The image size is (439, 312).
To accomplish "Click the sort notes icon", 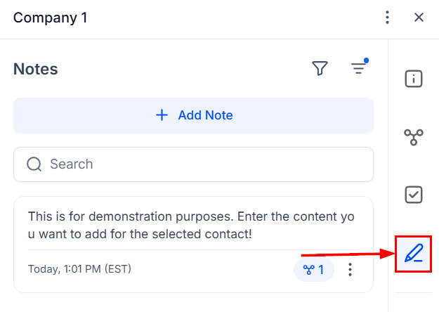I will (359, 68).
